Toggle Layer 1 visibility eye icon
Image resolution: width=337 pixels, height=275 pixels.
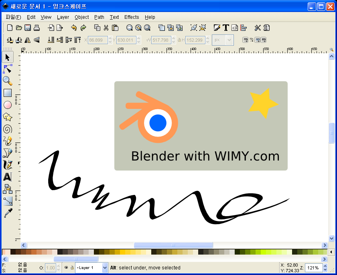(66, 267)
